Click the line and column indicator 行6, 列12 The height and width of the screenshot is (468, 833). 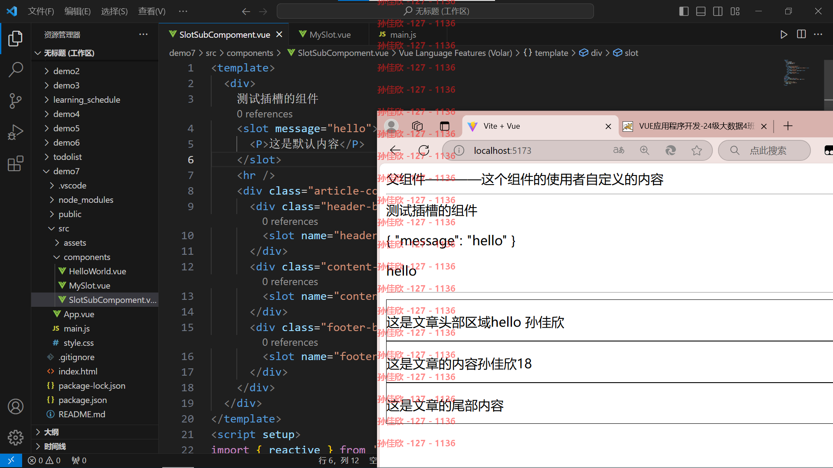click(x=339, y=460)
